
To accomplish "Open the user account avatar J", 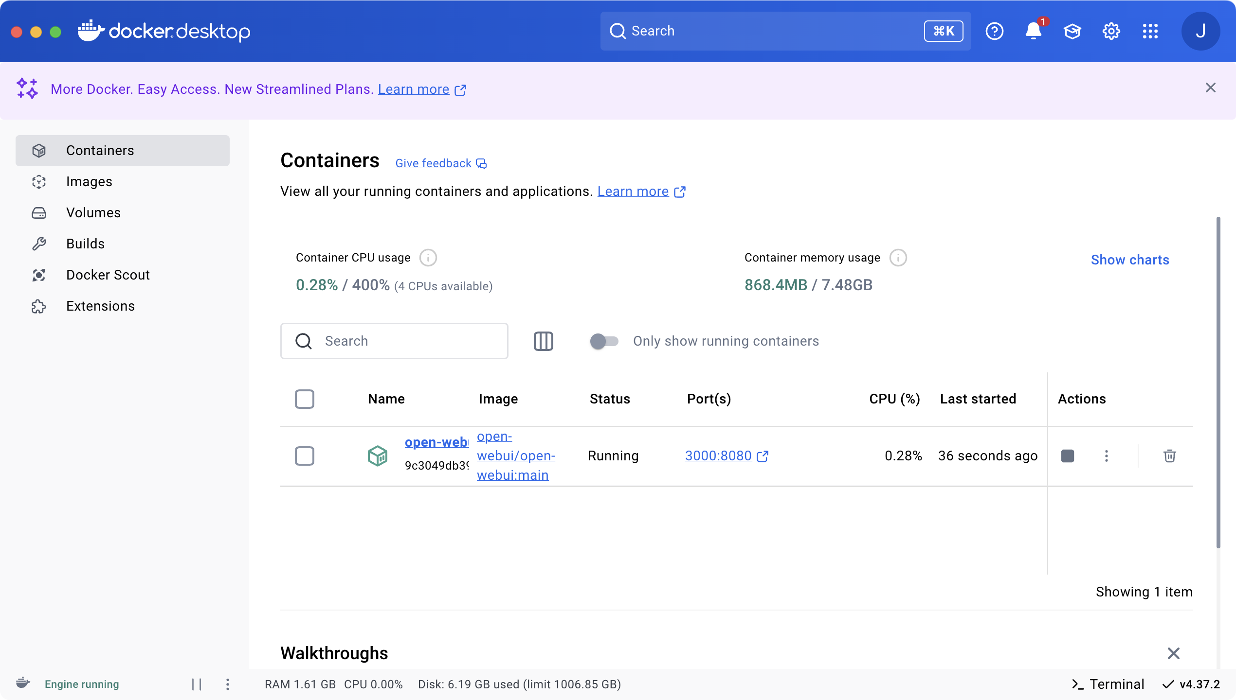I will pos(1200,31).
